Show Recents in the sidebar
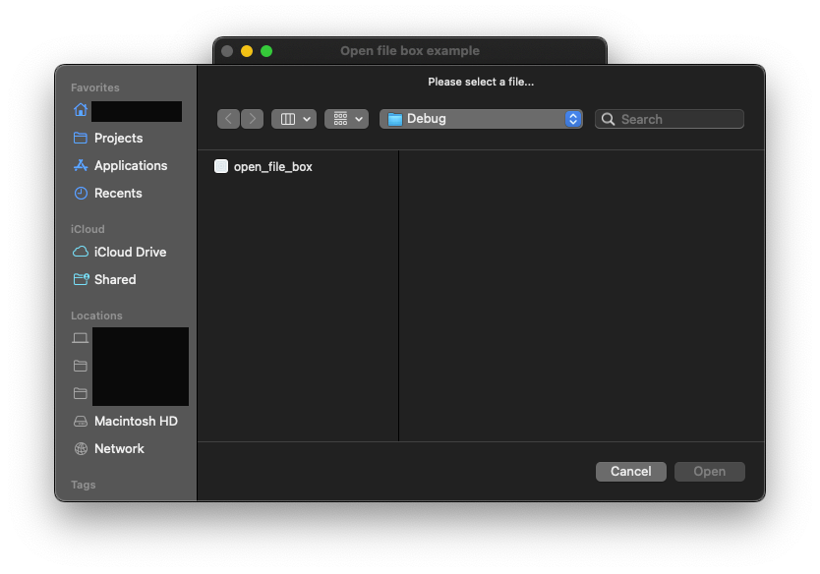Screen dimensions: 820x574 [x=117, y=194]
